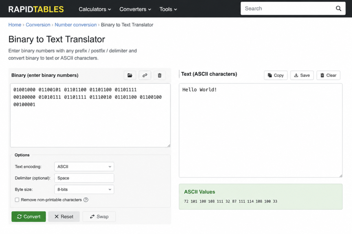Go to Home breadcrumb link
Viewport: 352px width, 234px height.
tap(15, 25)
